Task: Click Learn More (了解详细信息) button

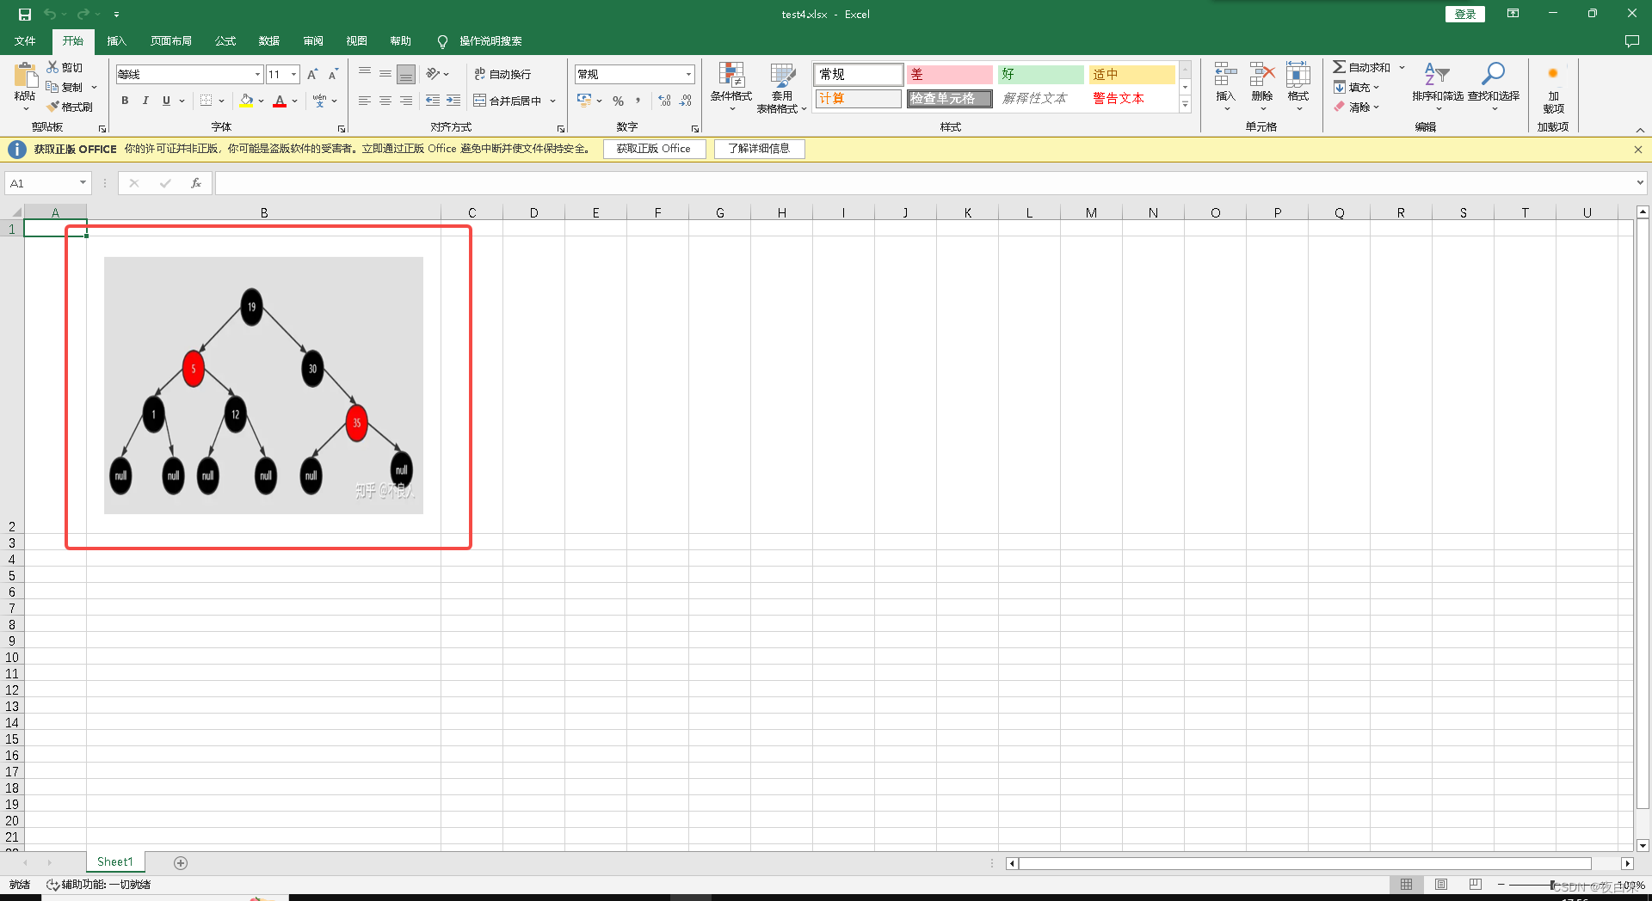Action: pos(759,149)
